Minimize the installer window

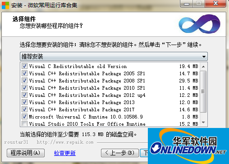pyautogui.click(x=187, y=4)
